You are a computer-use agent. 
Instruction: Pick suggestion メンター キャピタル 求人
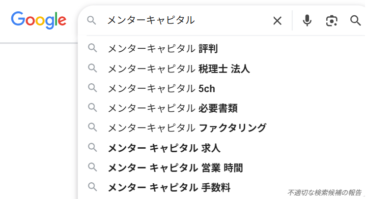[164, 148]
